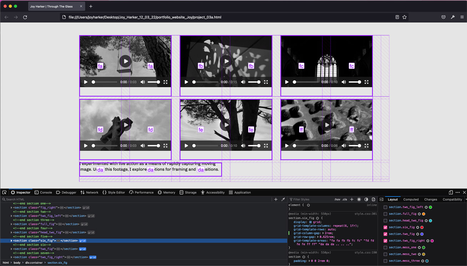Image resolution: width=467 pixels, height=266 pixels.
Task: Open the Network tab
Action: pos(89,192)
